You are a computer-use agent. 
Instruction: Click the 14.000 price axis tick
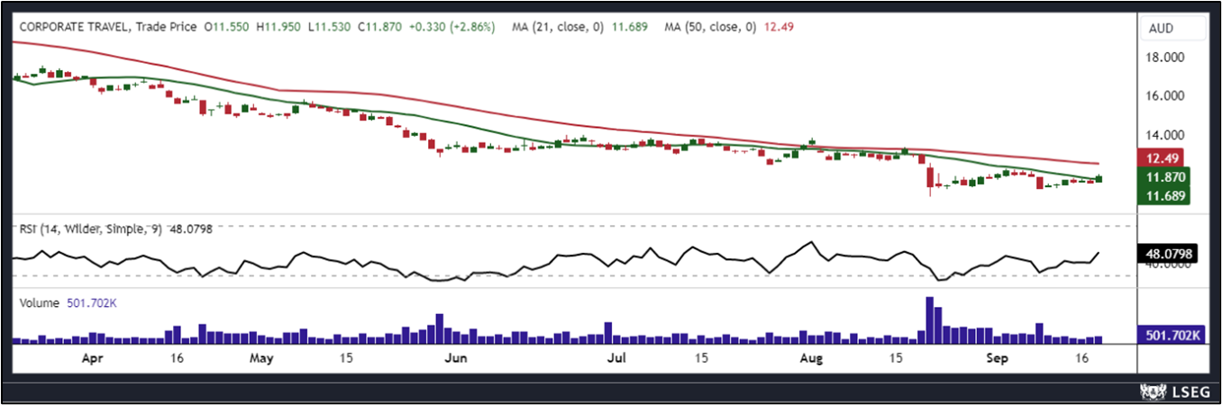pyautogui.click(x=1165, y=135)
